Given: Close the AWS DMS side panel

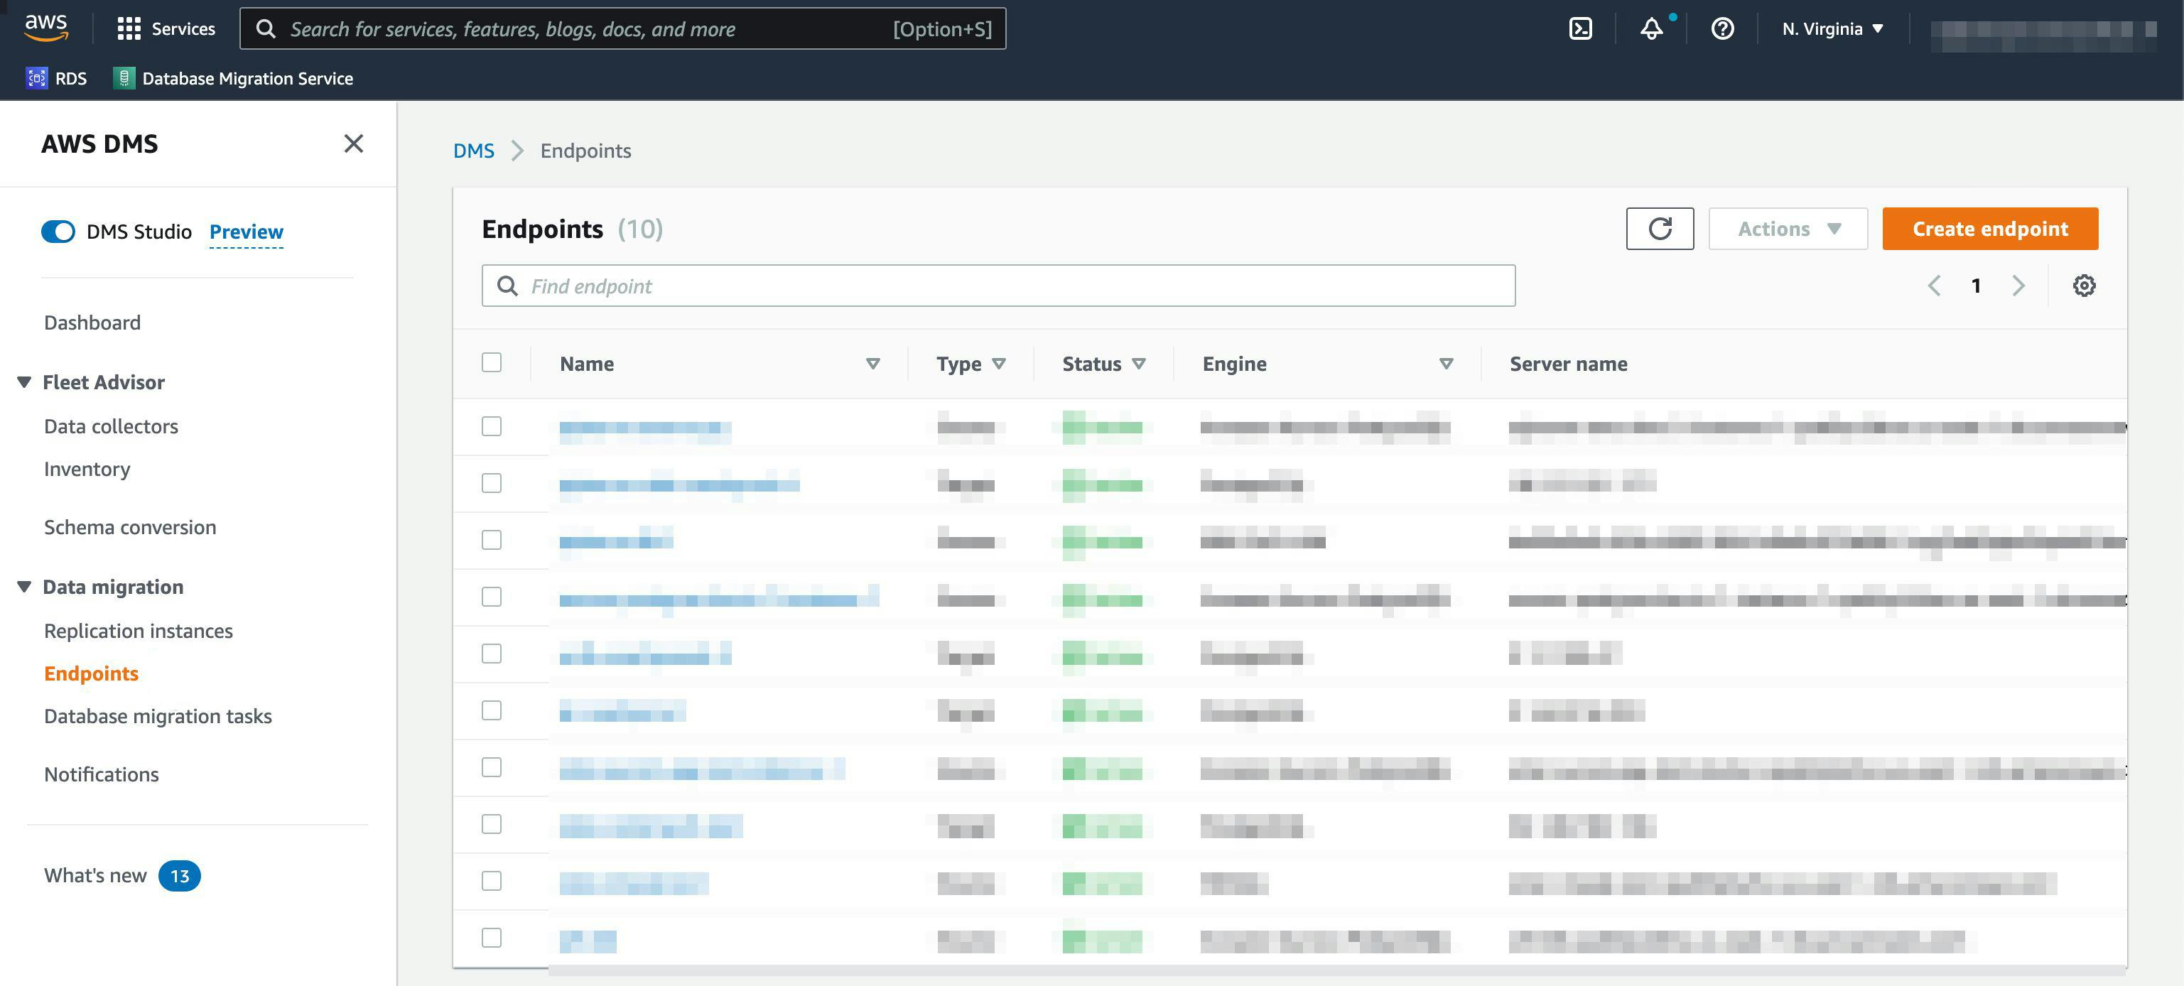Looking at the screenshot, I should pyautogui.click(x=354, y=143).
